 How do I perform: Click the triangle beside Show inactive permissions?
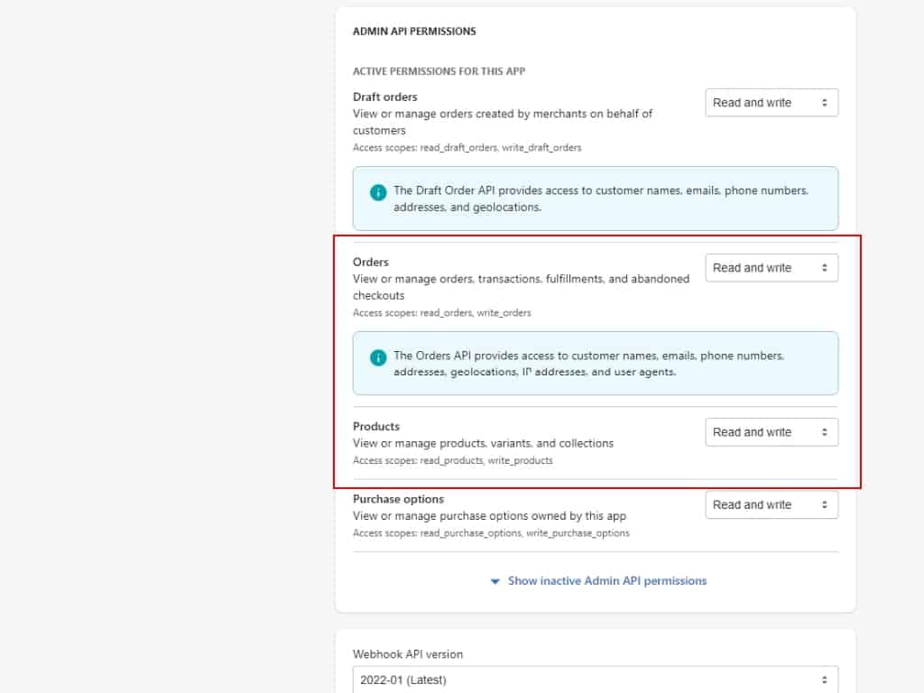point(494,581)
